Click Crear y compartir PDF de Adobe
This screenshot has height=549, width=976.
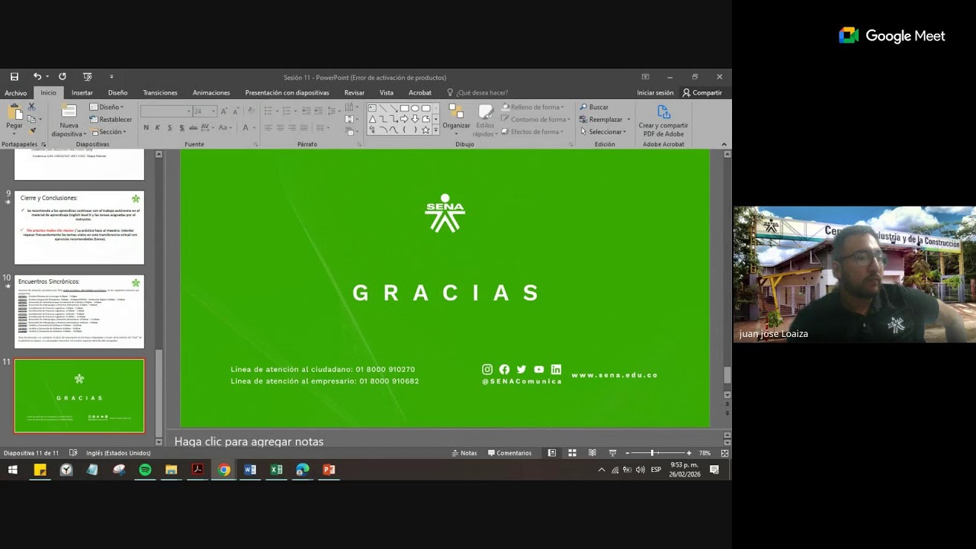pos(663,120)
